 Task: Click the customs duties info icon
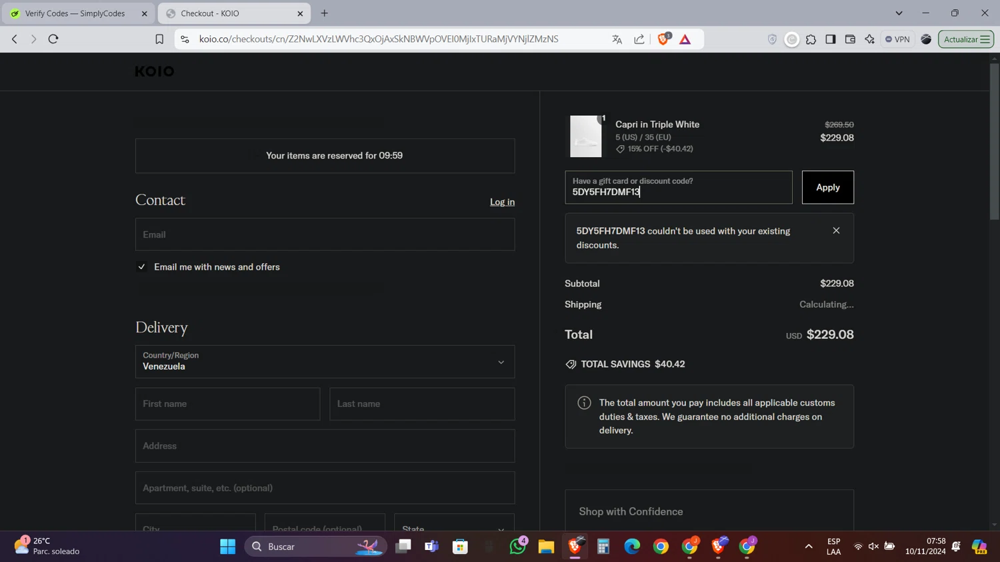pyautogui.click(x=584, y=403)
